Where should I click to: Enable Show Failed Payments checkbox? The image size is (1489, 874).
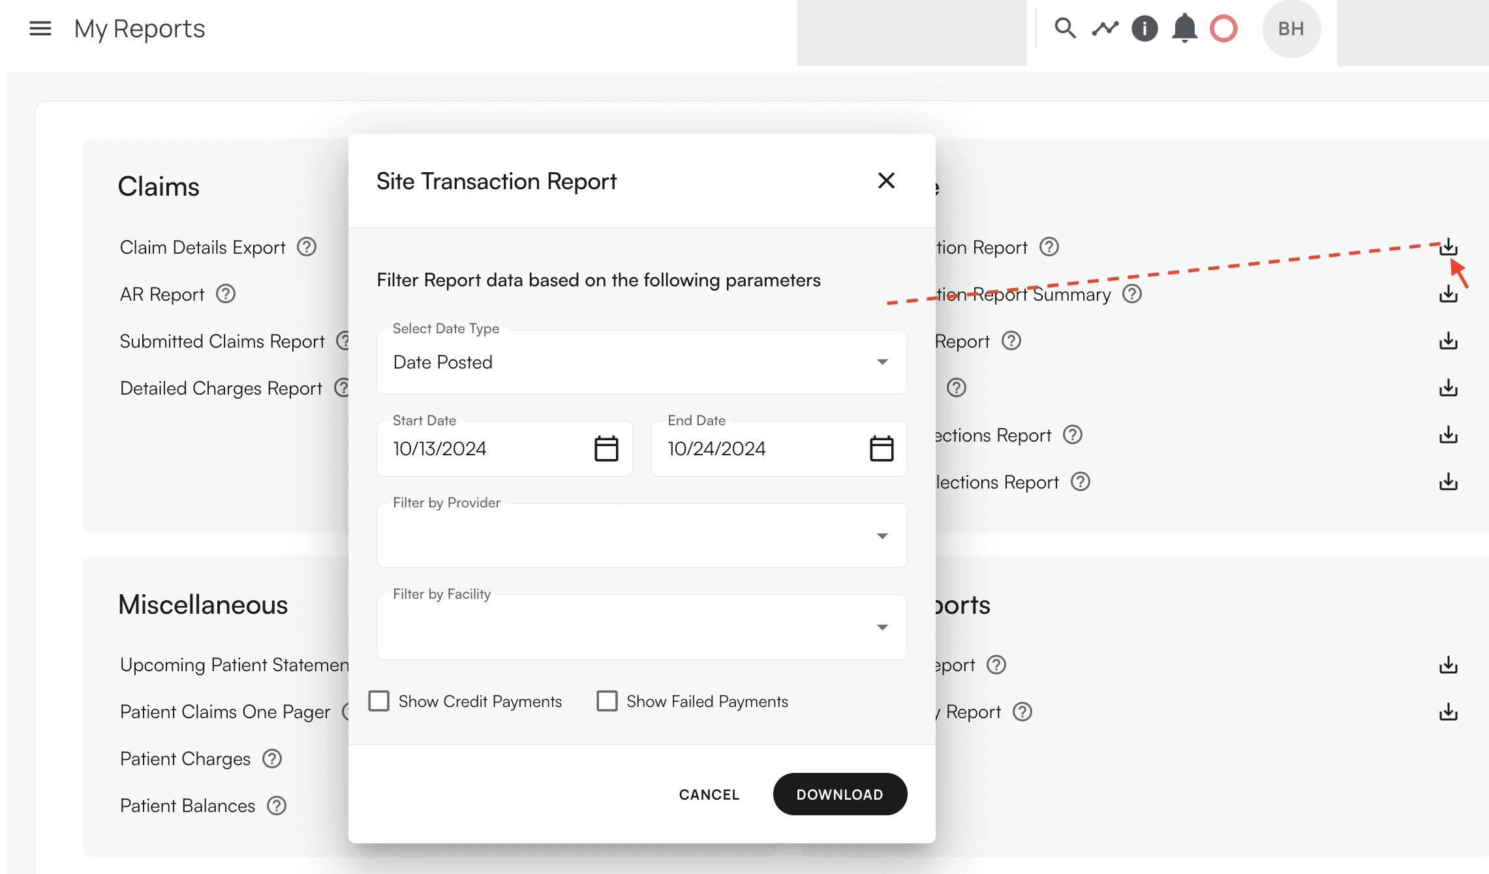pos(607,701)
